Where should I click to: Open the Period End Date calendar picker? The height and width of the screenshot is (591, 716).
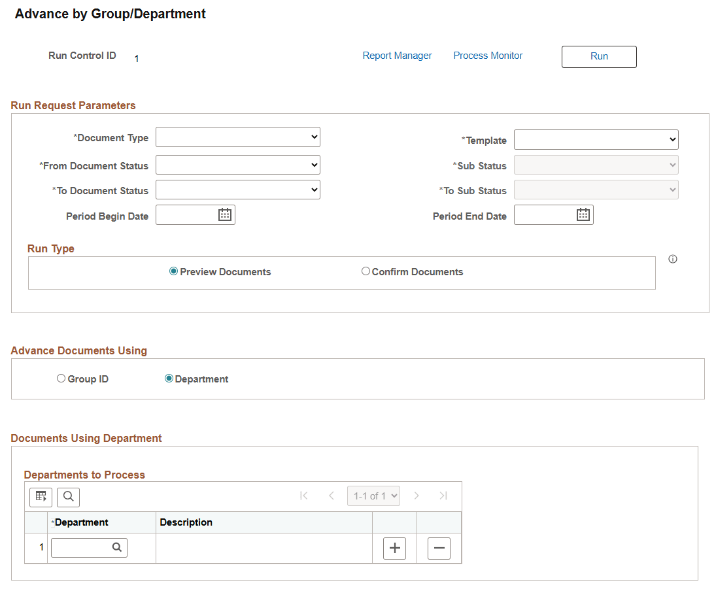[582, 214]
